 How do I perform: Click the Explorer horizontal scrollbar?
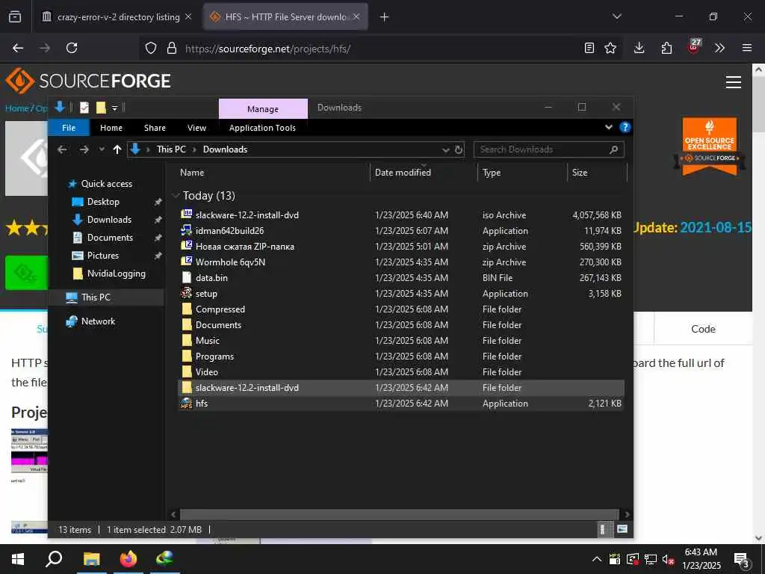click(x=399, y=514)
